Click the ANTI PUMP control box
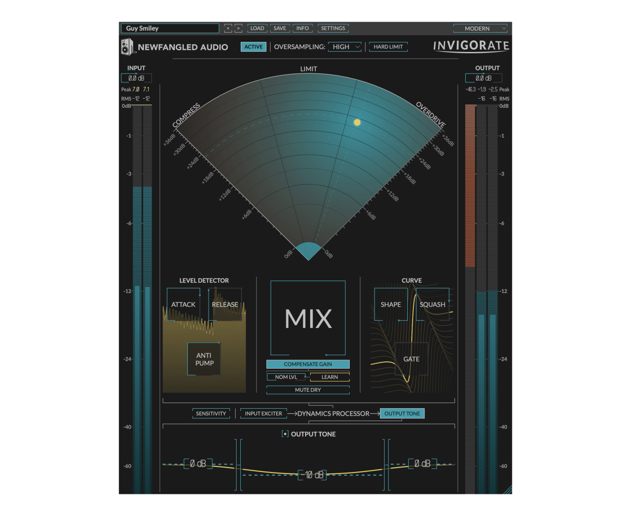Screen dimensions: 631x516 click(204, 359)
